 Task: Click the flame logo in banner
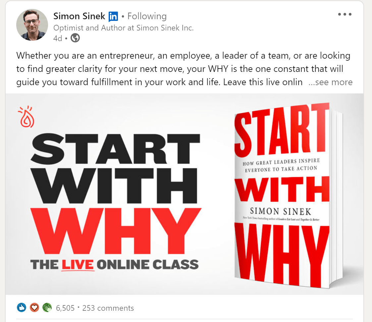(x=27, y=117)
